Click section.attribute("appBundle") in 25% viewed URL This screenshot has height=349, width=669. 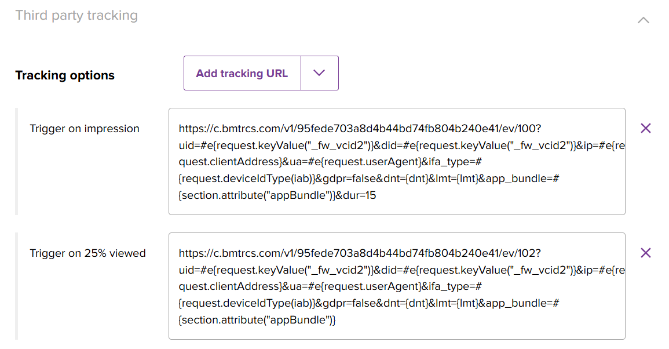point(256,320)
